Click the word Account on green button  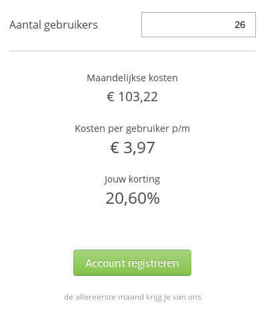(105, 263)
